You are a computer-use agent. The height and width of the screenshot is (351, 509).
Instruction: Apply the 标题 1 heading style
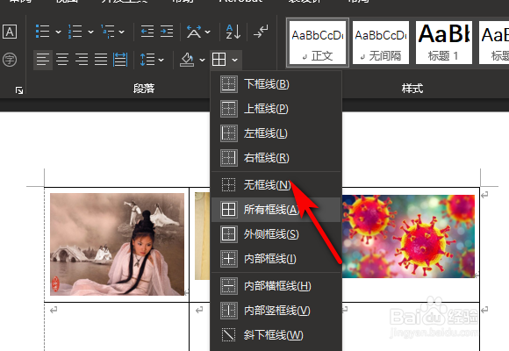(x=443, y=43)
